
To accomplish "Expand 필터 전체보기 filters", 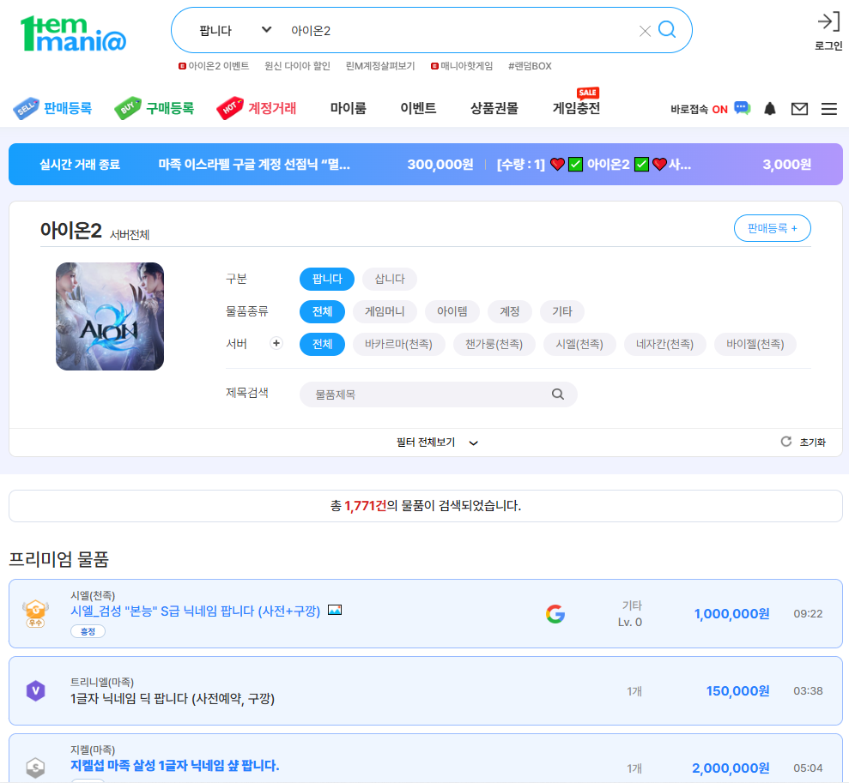I will [437, 443].
